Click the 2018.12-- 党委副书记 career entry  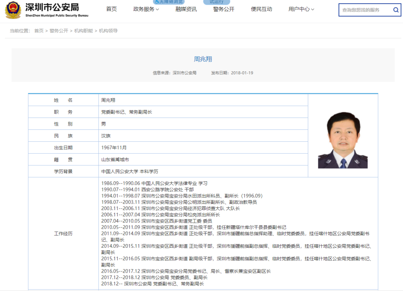coord(152,284)
